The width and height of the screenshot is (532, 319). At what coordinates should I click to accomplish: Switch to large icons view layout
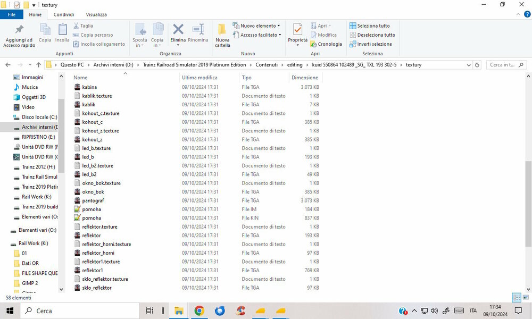point(526,298)
